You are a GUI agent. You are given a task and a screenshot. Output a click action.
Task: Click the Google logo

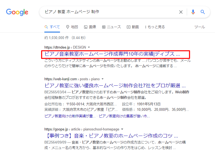point(17,12)
